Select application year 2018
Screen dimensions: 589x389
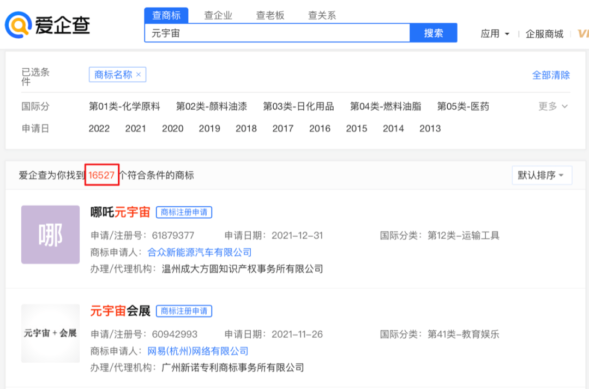[247, 129]
